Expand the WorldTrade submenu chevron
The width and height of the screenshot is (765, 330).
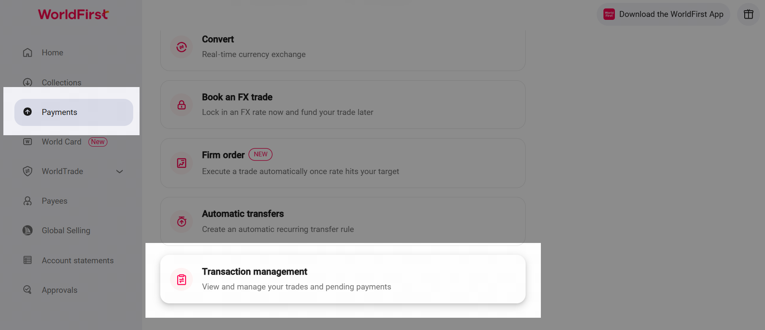click(x=120, y=172)
